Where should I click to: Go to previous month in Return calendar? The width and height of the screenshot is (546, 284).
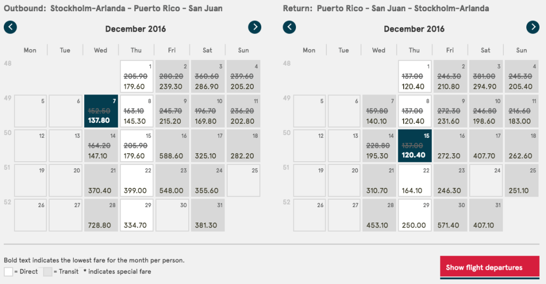289,27
